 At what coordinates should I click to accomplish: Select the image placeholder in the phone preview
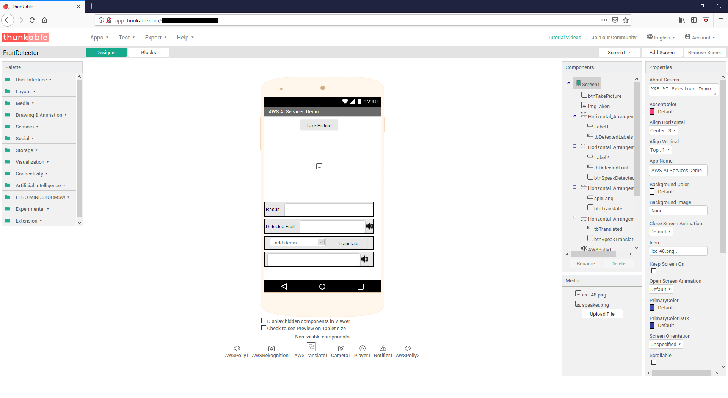[319, 166]
